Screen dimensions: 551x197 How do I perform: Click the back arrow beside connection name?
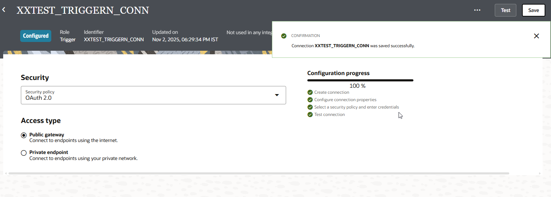tap(4, 10)
